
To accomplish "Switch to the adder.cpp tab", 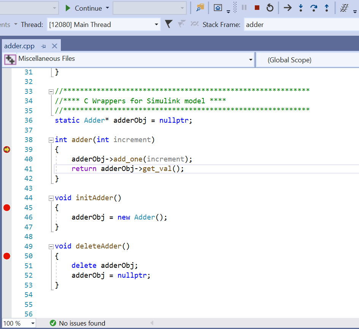I will coord(19,46).
